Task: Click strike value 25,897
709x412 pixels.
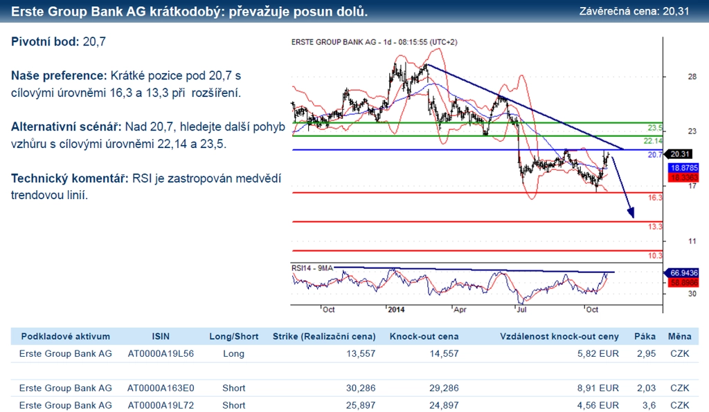Action: (x=361, y=405)
